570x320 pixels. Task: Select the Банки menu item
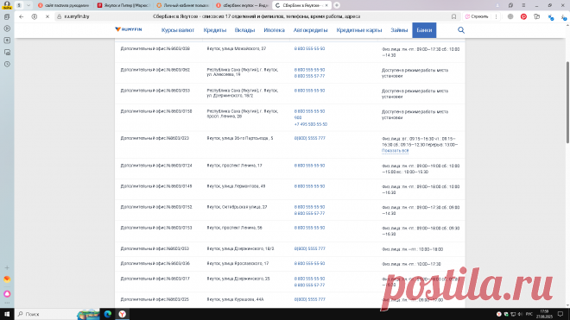click(424, 30)
